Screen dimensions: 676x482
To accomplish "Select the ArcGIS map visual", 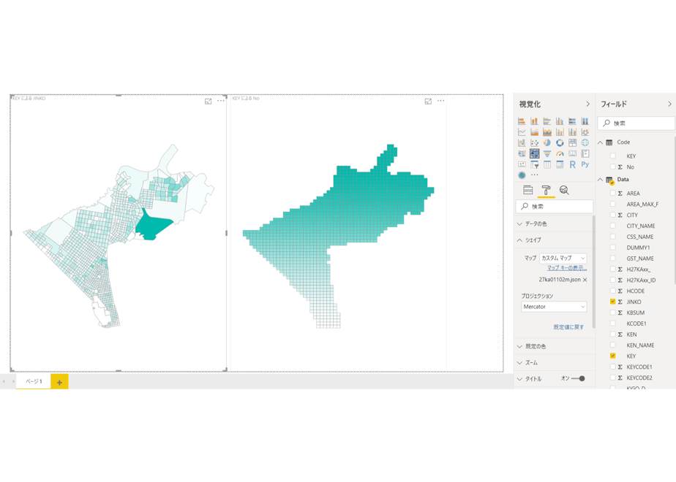I will [x=522, y=175].
